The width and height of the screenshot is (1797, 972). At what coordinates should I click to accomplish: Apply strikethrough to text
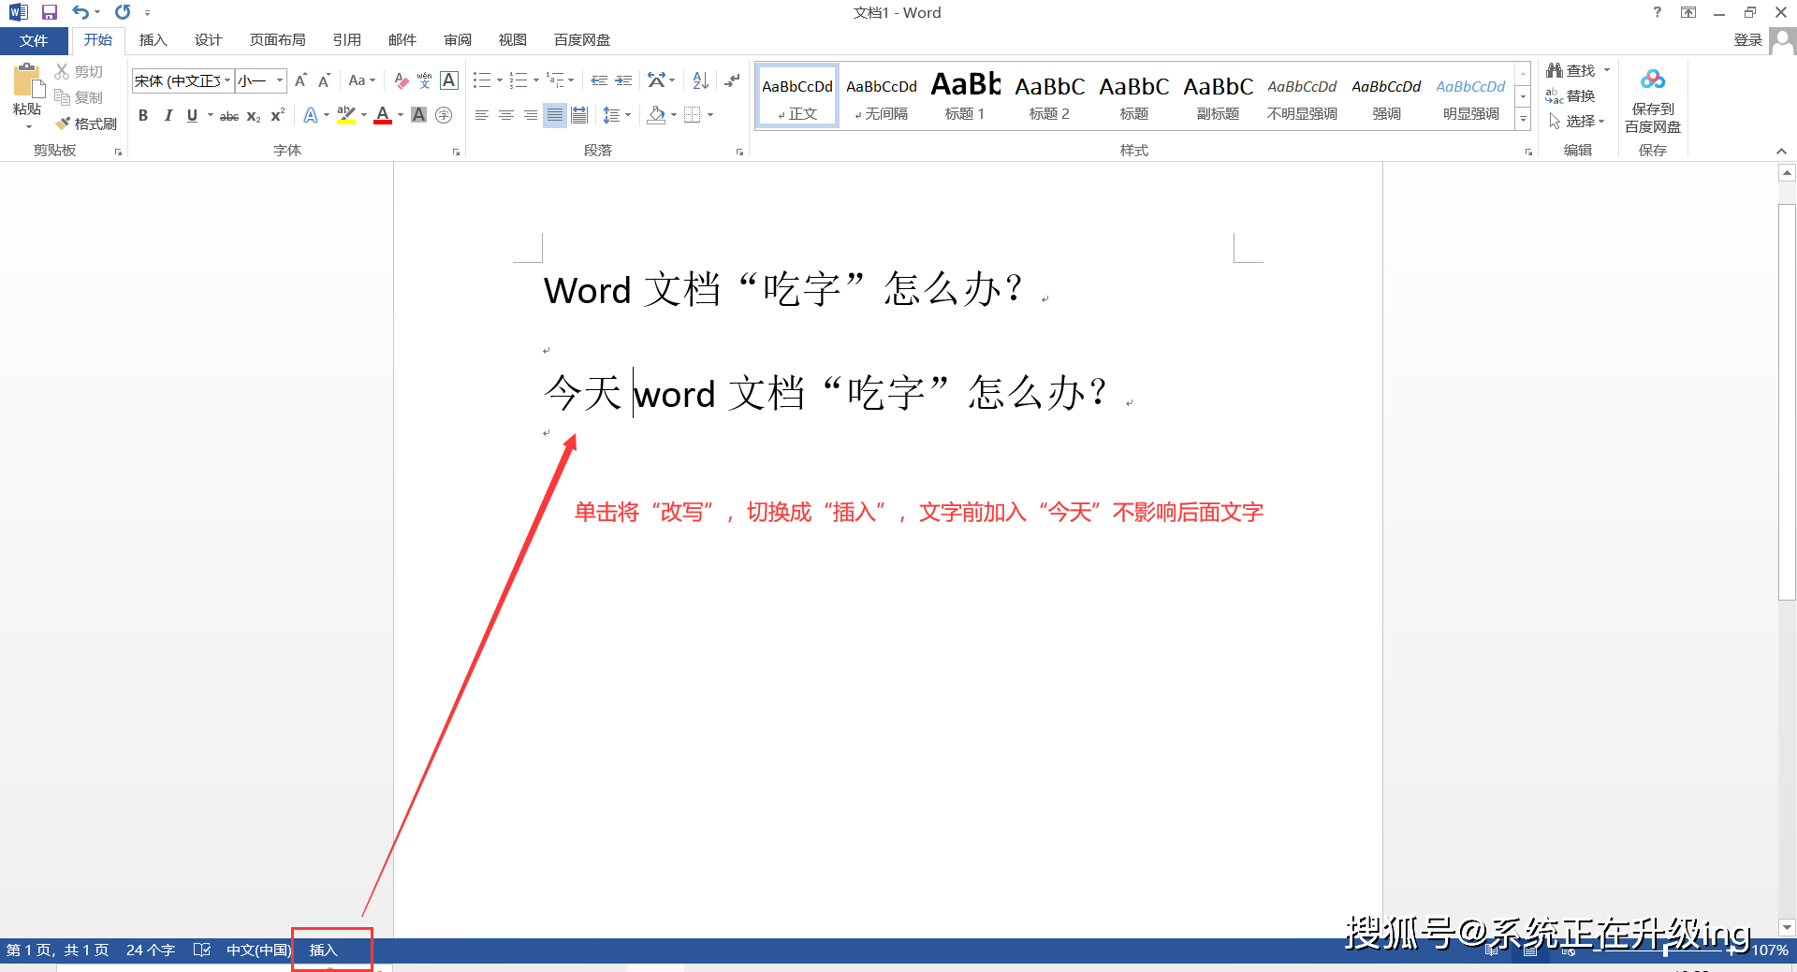coord(227,115)
